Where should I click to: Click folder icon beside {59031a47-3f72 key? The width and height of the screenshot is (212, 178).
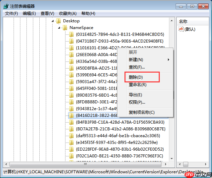(x=71, y=82)
